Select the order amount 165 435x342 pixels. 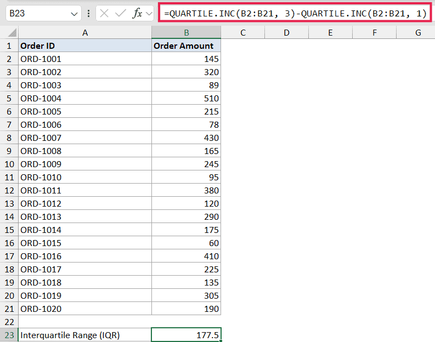pyautogui.click(x=186, y=151)
